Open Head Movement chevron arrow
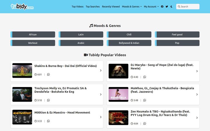Viewport: 210px width, 131px height. pyautogui.click(x=101, y=117)
